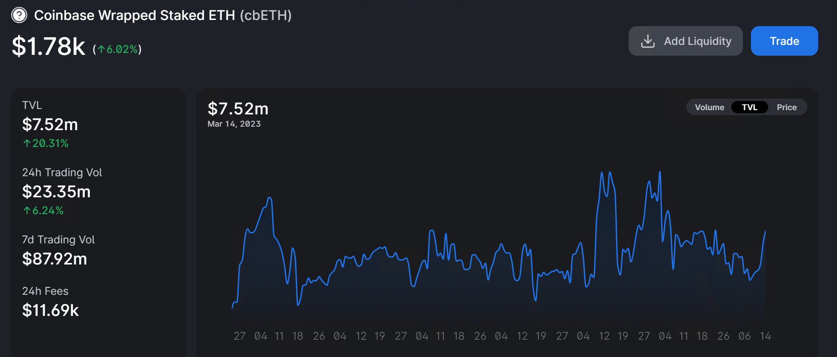This screenshot has height=357, width=837.
Task: Select the TVL chart toggle
Action: click(x=749, y=107)
